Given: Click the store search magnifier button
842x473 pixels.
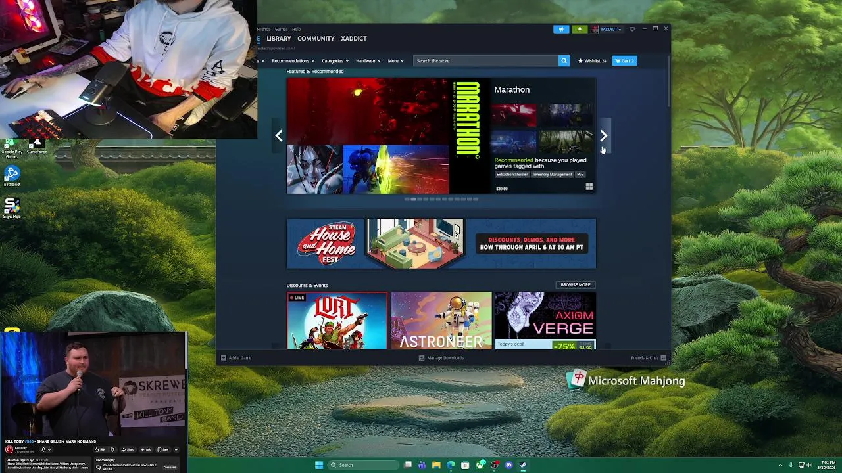Looking at the screenshot, I should tap(564, 60).
